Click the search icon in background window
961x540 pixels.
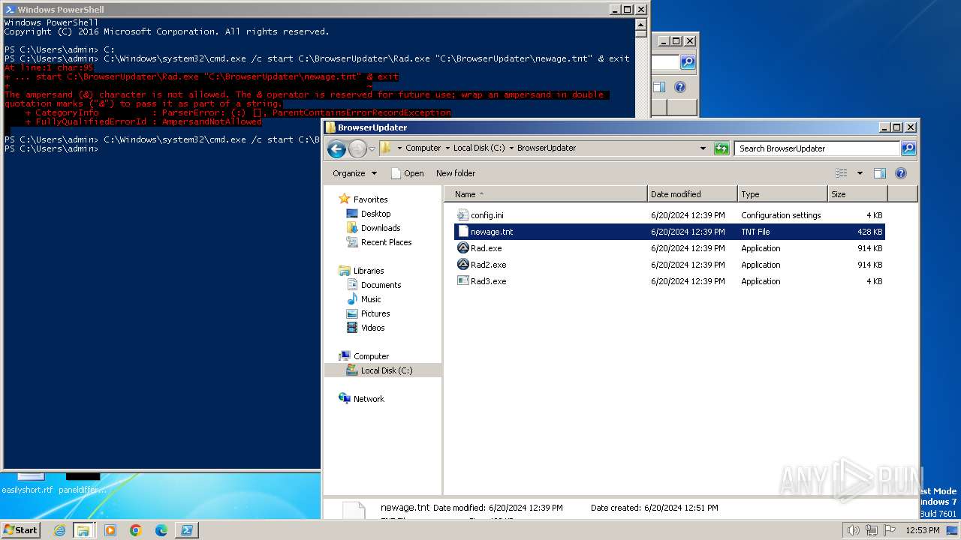point(688,62)
